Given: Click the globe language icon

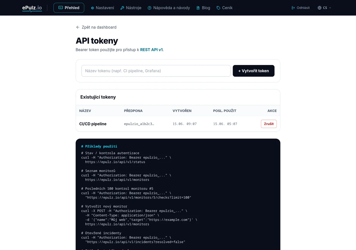Looking at the screenshot, I should pos(320,8).
